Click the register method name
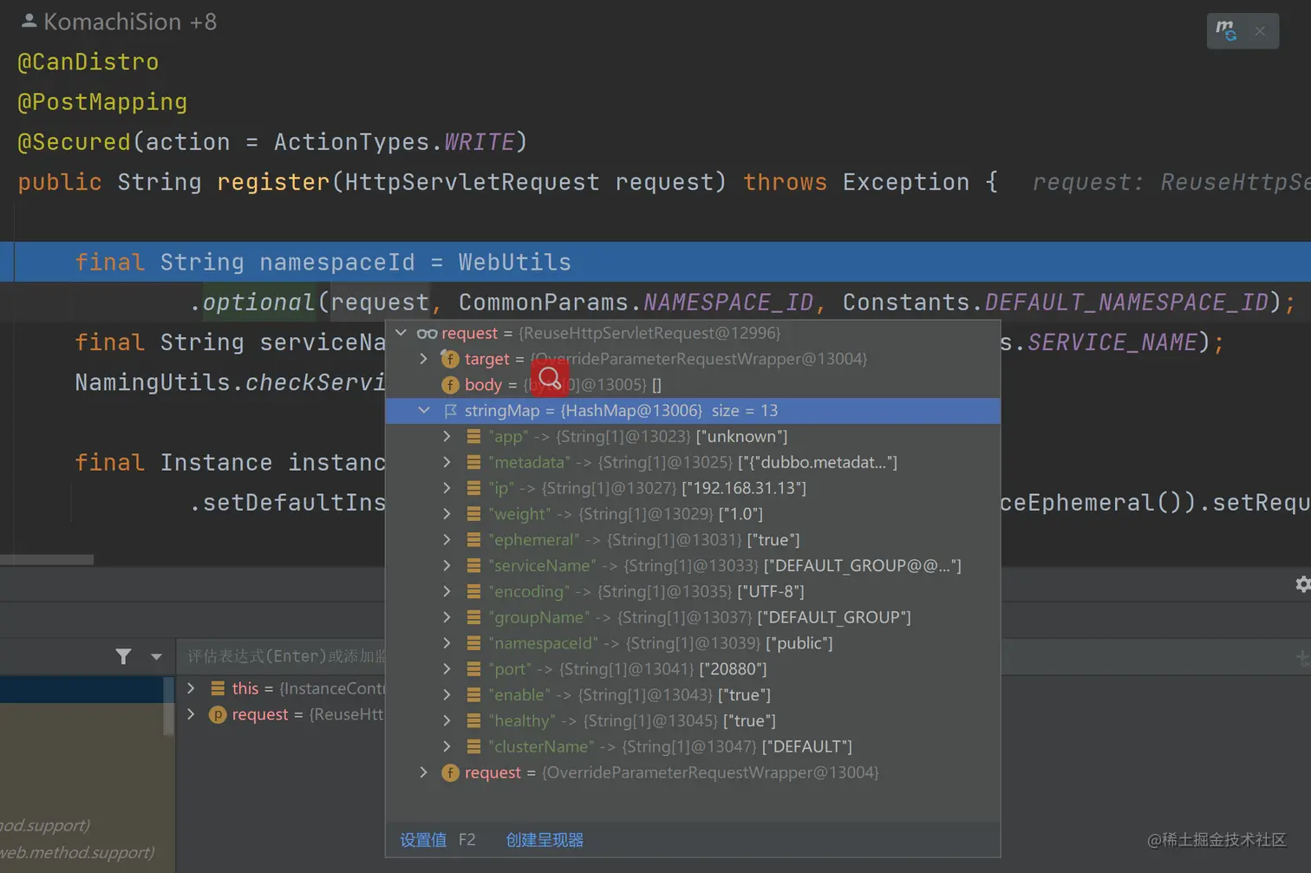This screenshot has height=873, width=1311. point(273,182)
